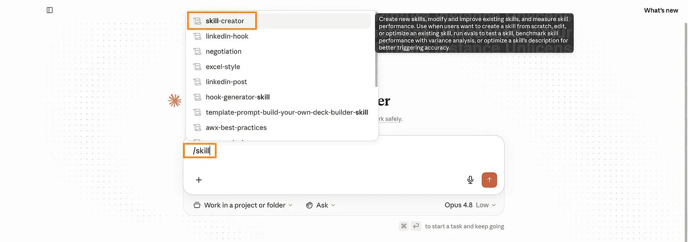Click the skill-creator scroll icon

click(198, 21)
